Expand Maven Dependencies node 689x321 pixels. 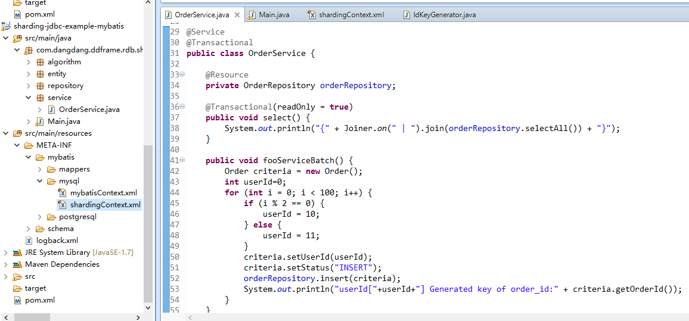(6, 264)
